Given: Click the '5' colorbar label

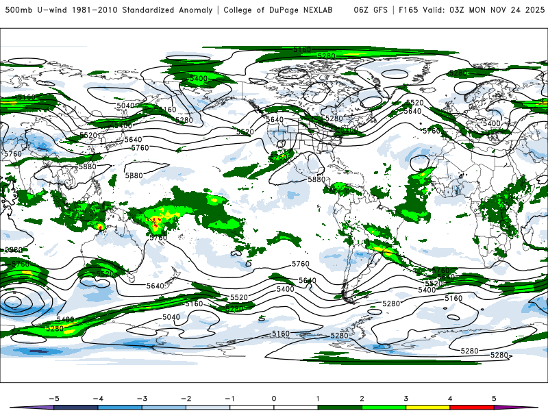Looking at the screenshot, I should (x=494, y=399).
